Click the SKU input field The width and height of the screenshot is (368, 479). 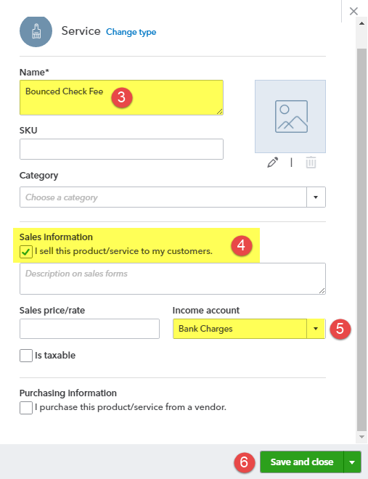click(121, 149)
